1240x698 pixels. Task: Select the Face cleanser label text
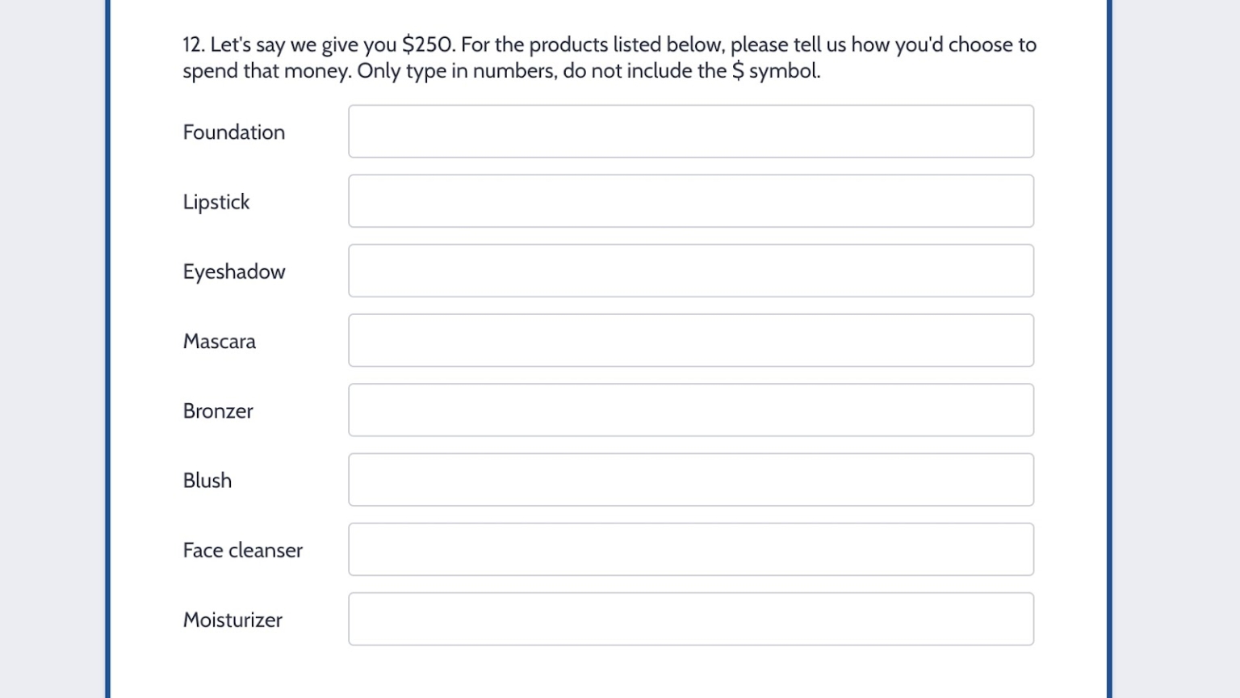(x=242, y=550)
